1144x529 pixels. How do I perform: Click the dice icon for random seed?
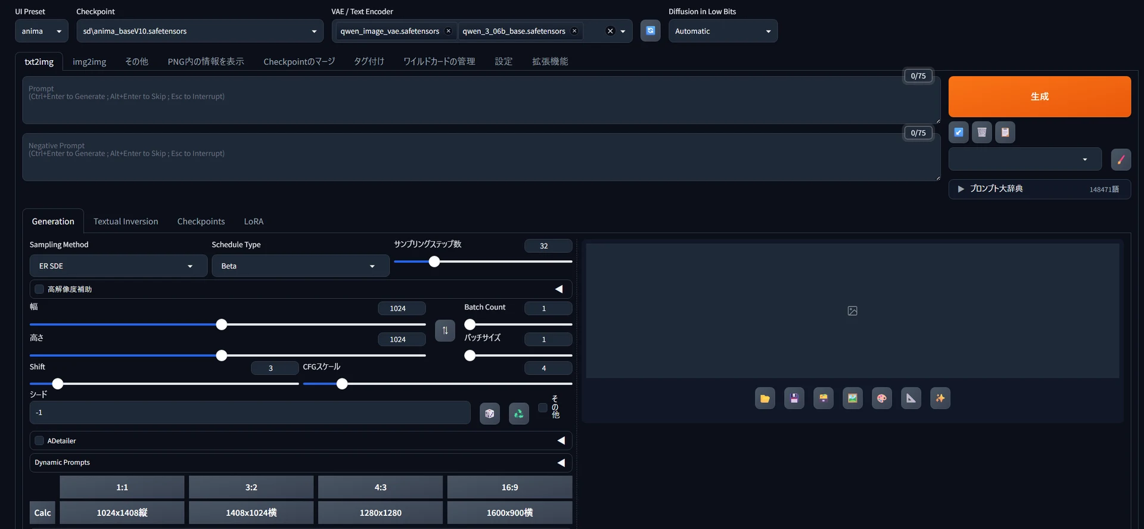(x=490, y=413)
